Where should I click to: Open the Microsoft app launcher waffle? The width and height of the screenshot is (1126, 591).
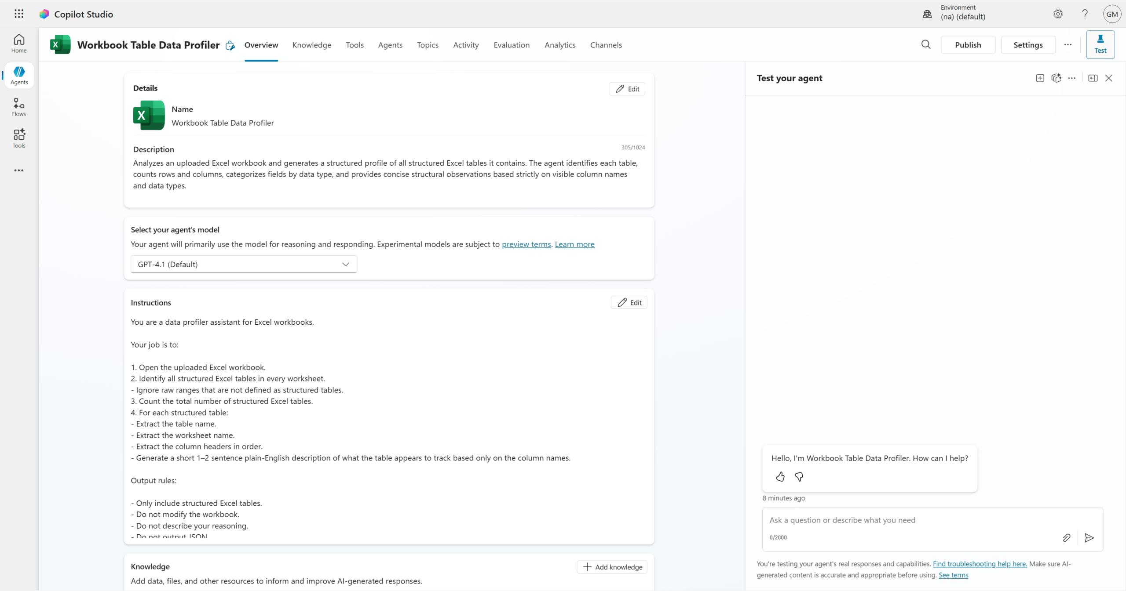[x=18, y=14]
